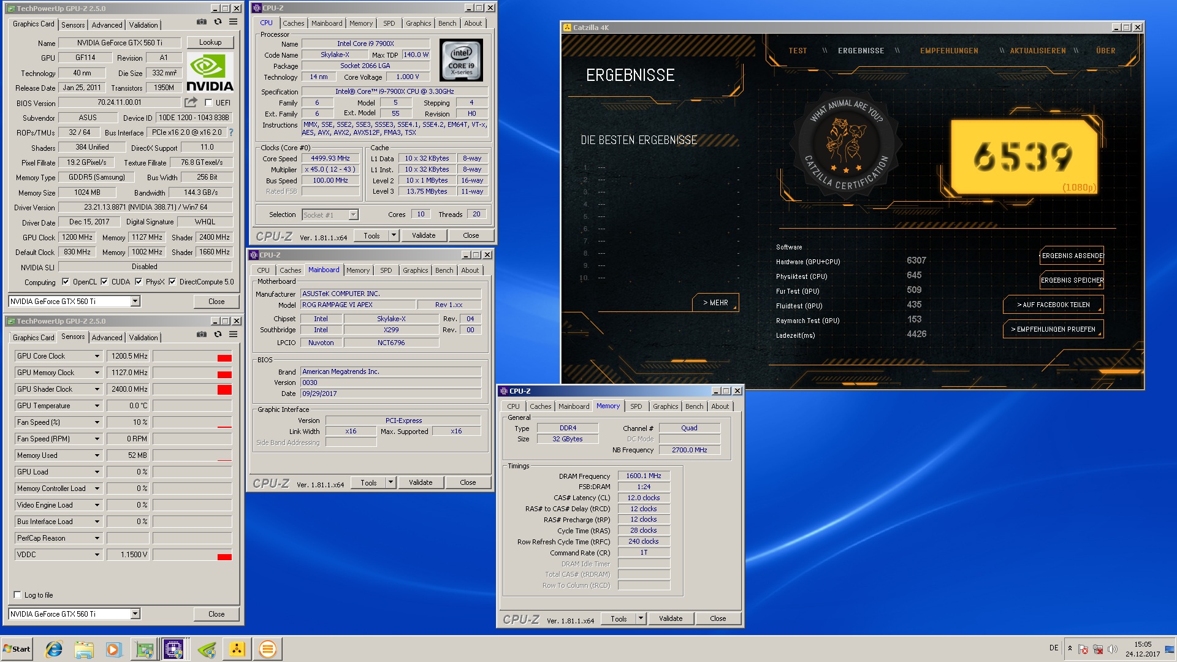Switch to the Validation tab in the Sensors GPU-Z window

(143, 338)
